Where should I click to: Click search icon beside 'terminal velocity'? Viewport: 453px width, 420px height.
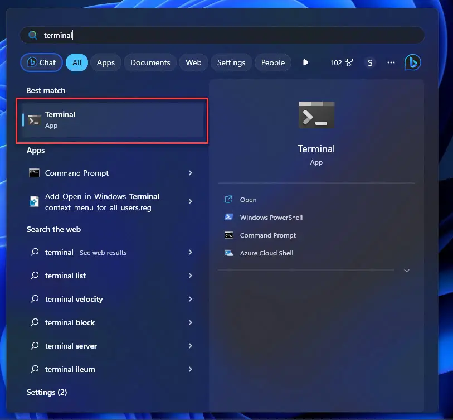pos(35,298)
